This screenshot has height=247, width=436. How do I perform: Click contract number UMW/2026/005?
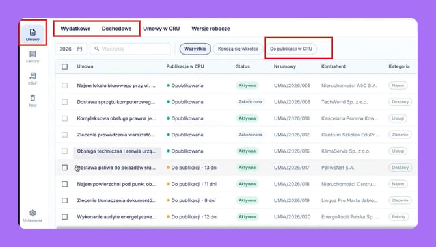[292, 86]
